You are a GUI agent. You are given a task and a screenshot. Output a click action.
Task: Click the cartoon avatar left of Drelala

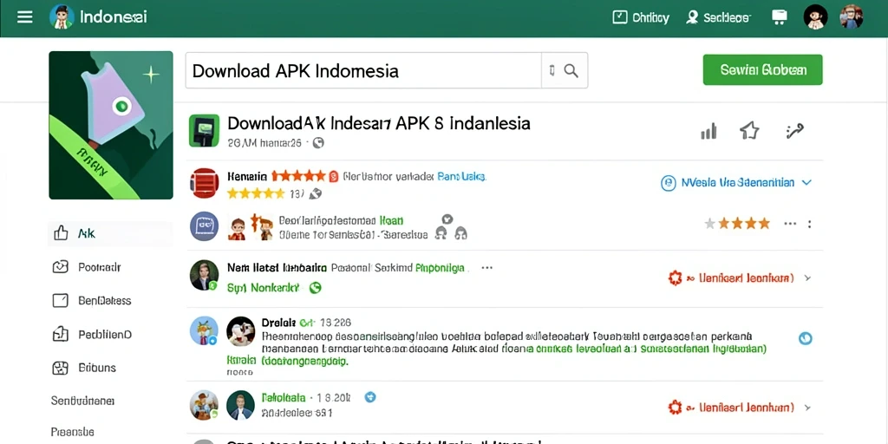pyautogui.click(x=204, y=330)
